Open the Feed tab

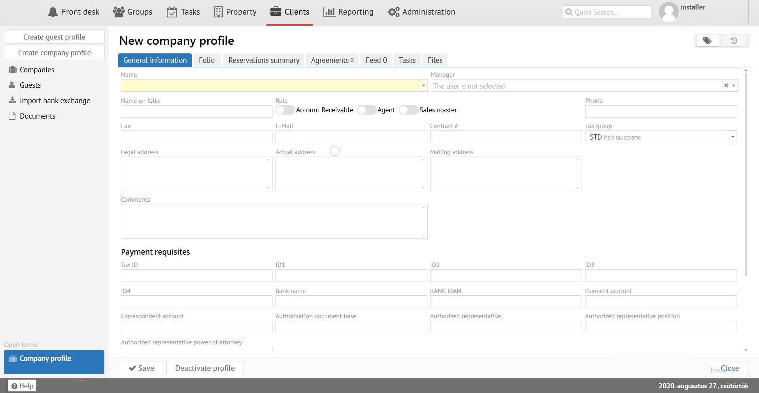pos(376,60)
